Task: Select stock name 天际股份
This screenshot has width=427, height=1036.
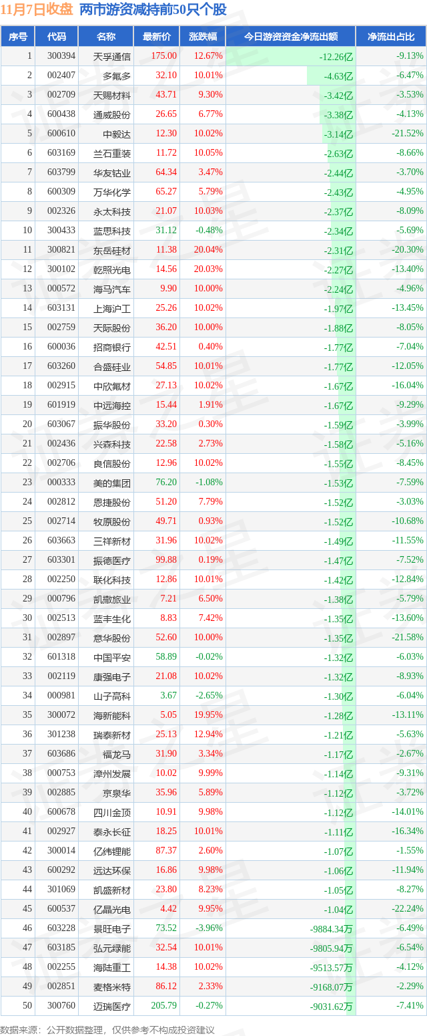Action: tap(112, 328)
